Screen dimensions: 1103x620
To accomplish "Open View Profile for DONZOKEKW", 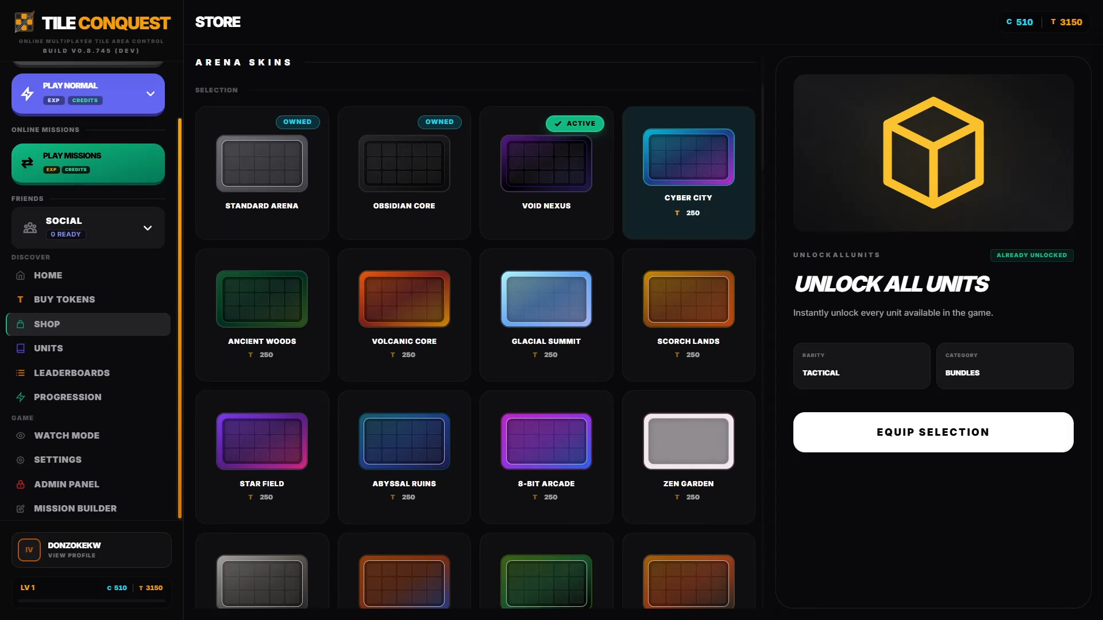I will pyautogui.click(x=91, y=550).
